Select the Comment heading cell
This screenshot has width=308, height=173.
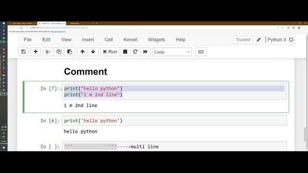[x=86, y=72]
